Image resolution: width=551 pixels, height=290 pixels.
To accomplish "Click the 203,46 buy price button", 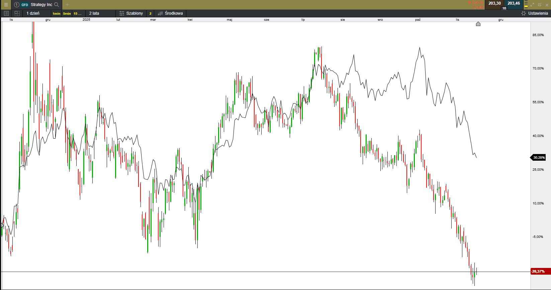I will pos(514,3).
